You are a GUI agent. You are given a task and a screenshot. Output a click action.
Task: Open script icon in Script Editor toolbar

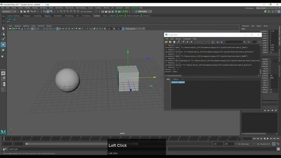point(166,42)
